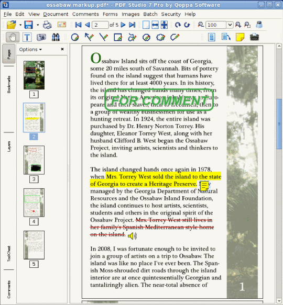The height and width of the screenshot is (305, 283).
Task: Select page 4 thumbnail
Action: click(x=34, y=202)
